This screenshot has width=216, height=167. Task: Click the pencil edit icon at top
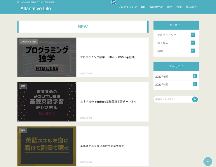click(x=114, y=2)
